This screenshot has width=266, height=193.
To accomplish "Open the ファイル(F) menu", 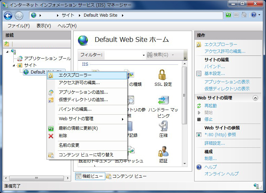I will pyautogui.click(x=18, y=26).
